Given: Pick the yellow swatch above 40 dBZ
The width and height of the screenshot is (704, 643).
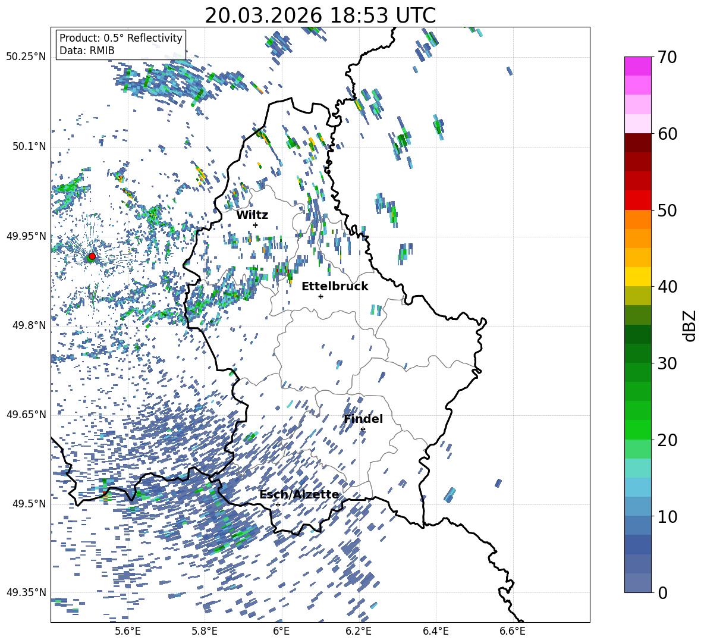Looking at the screenshot, I should pyautogui.click(x=637, y=277).
